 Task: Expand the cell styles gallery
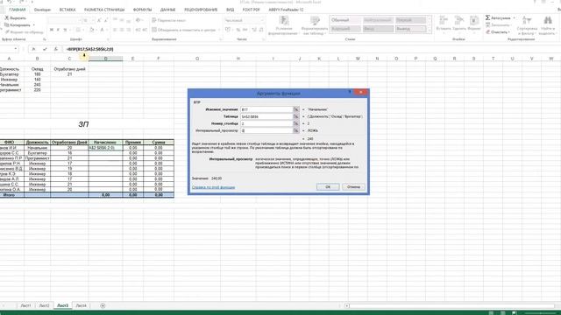coord(430,31)
